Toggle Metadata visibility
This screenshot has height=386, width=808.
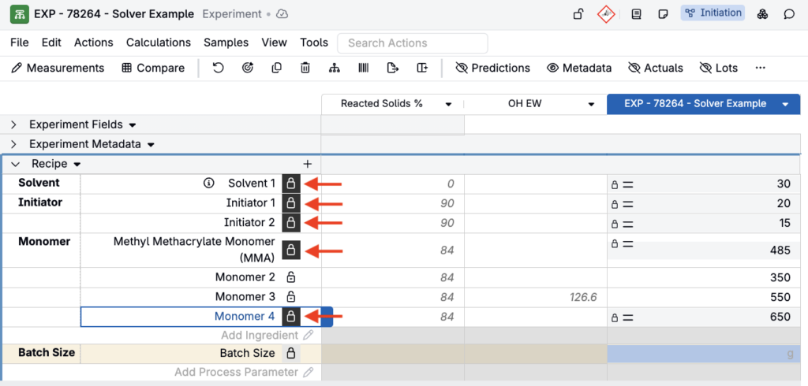579,68
